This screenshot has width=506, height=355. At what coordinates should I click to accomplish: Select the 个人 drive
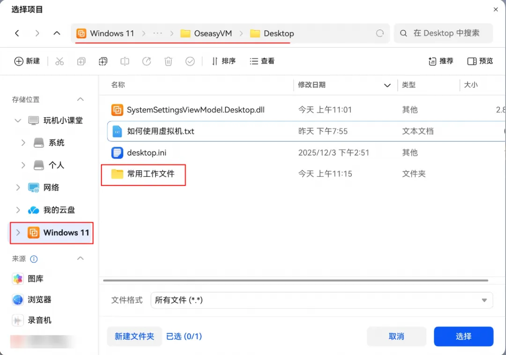49,165
